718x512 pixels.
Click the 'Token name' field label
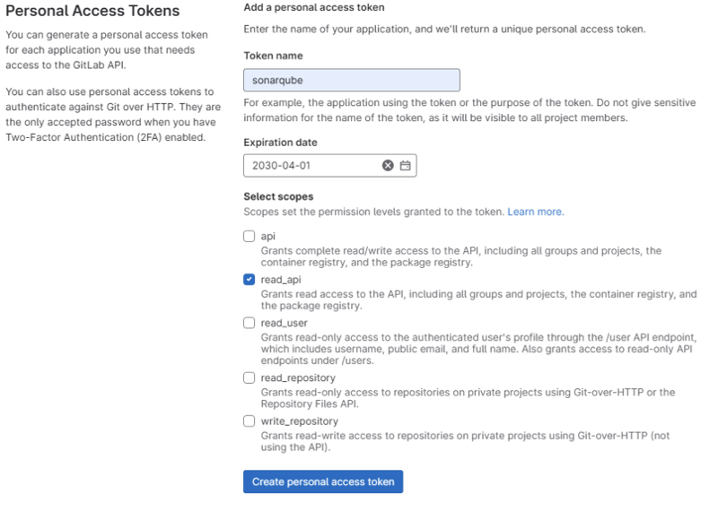273,56
